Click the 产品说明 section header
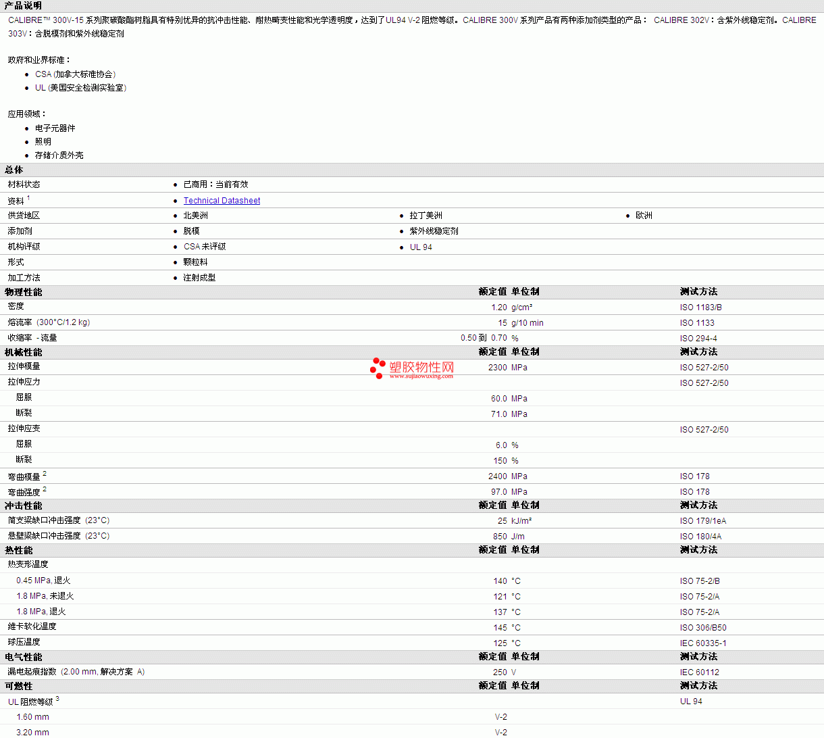This screenshot has height=738, width=824. (23, 5)
